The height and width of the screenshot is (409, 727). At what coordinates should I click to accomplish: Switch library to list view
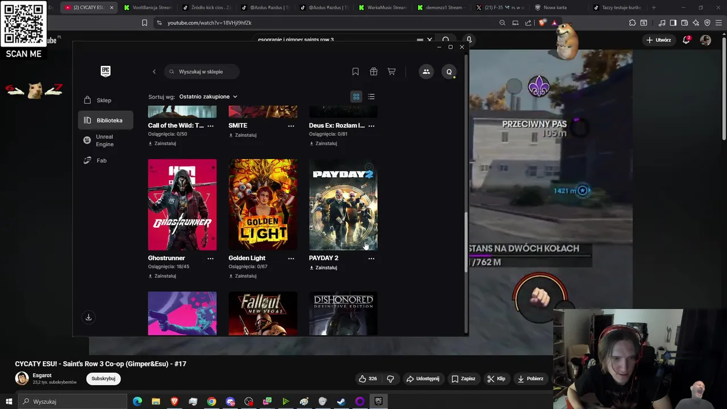click(x=371, y=97)
